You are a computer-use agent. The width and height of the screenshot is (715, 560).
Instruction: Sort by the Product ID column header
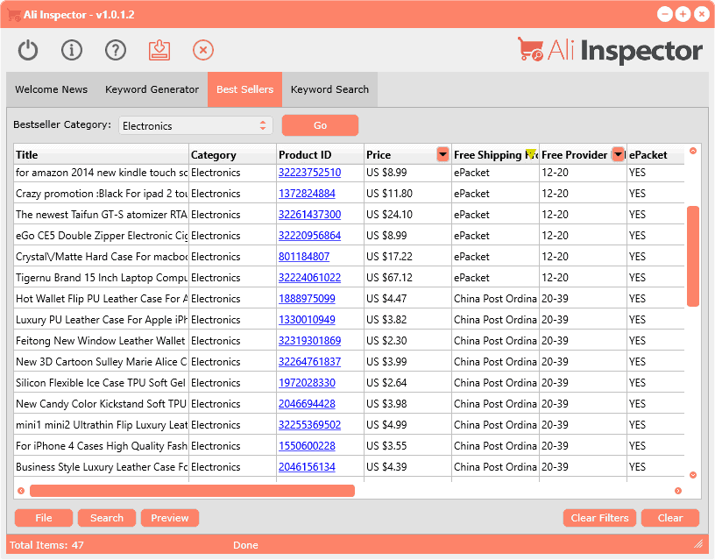pyautogui.click(x=320, y=154)
